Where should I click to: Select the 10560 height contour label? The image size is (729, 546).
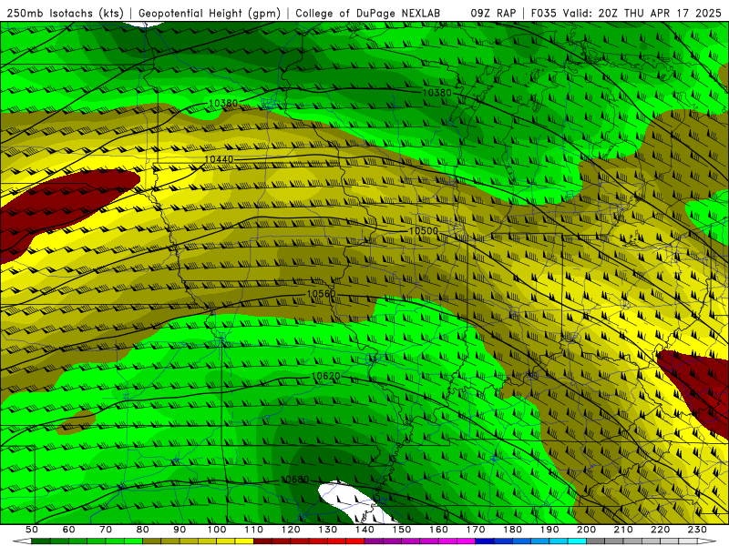tap(321, 294)
